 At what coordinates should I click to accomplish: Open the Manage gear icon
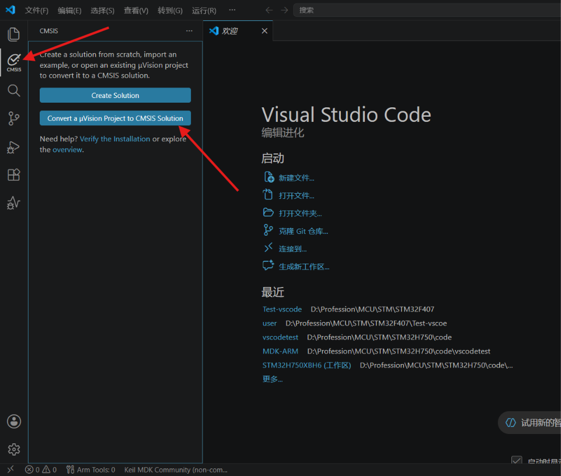[14, 449]
